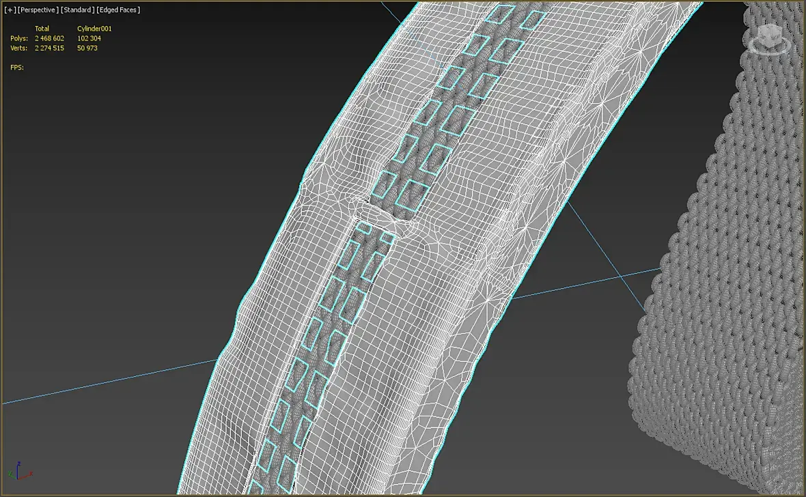This screenshot has width=806, height=497.
Task: Select the Total polys value 2 468 602
Action: [x=49, y=38]
